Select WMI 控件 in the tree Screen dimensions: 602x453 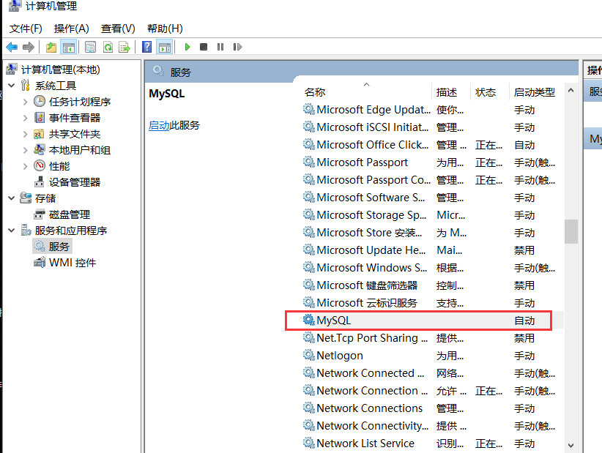73,263
